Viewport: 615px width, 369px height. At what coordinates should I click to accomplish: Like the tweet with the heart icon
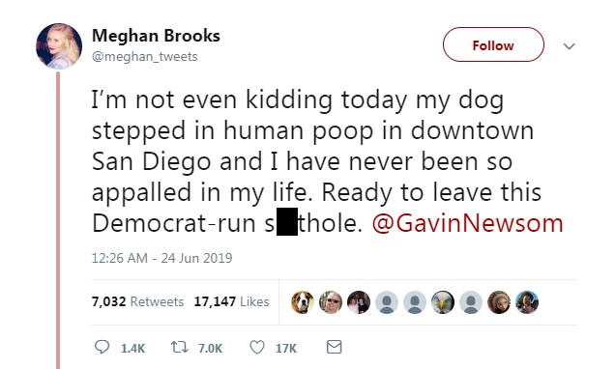[x=257, y=347]
